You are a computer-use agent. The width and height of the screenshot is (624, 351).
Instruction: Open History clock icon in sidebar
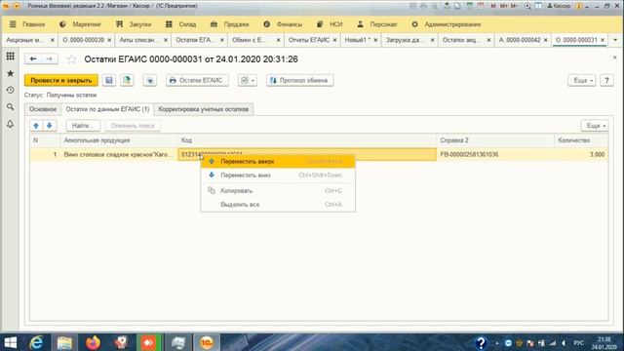(x=11, y=91)
